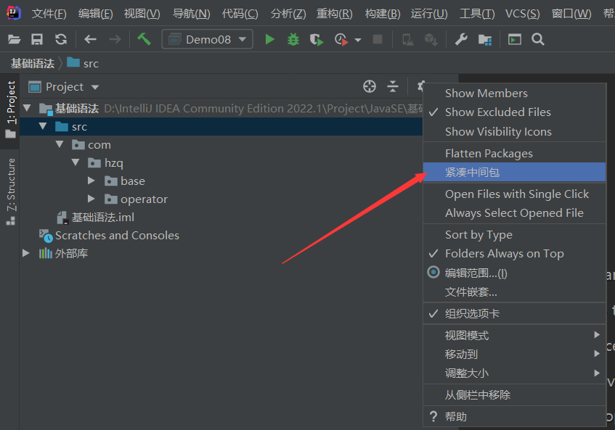Open Project Structure folder icon
Image resolution: width=615 pixels, height=430 pixels.
[485, 40]
